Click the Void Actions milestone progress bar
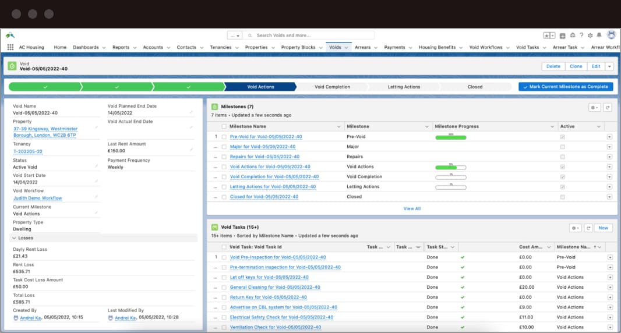Screen dimensions: 621x333 click(451, 167)
